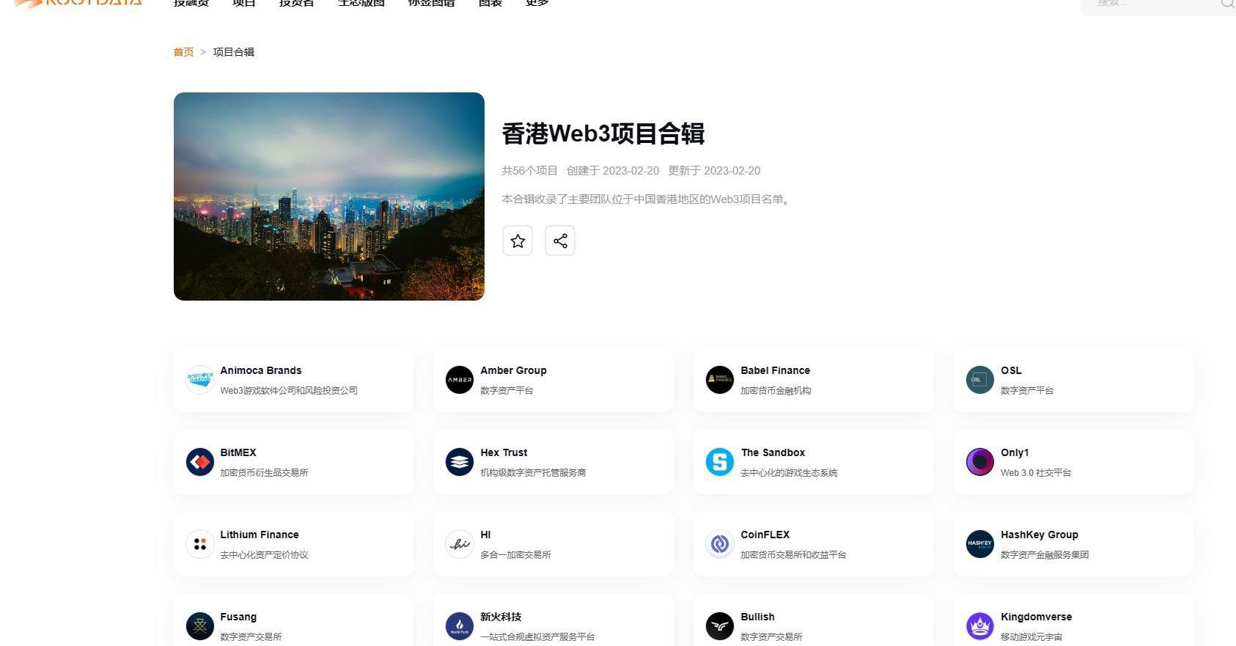
Task: Click the BitMEX logo icon
Action: tap(200, 462)
